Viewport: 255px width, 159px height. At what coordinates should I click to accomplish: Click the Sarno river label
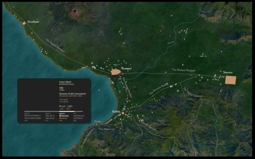172,41
